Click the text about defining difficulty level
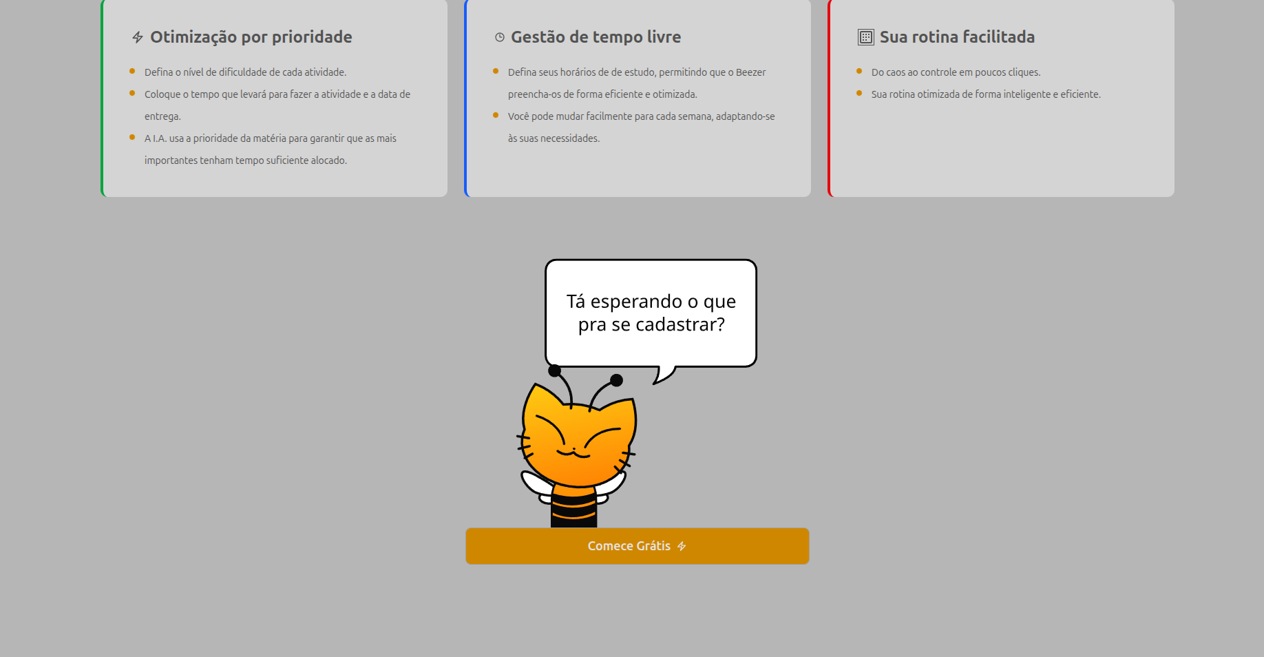 pos(245,72)
